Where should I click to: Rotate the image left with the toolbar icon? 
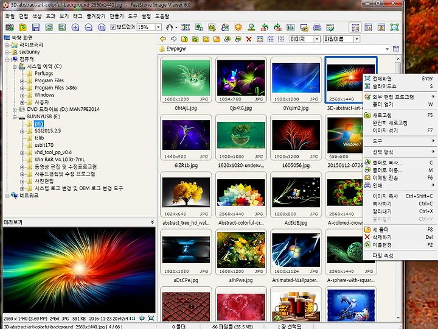(x=264, y=27)
